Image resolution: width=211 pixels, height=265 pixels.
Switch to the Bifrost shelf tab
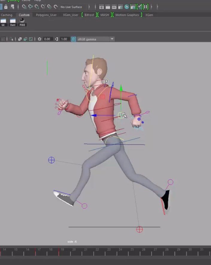[89, 15]
